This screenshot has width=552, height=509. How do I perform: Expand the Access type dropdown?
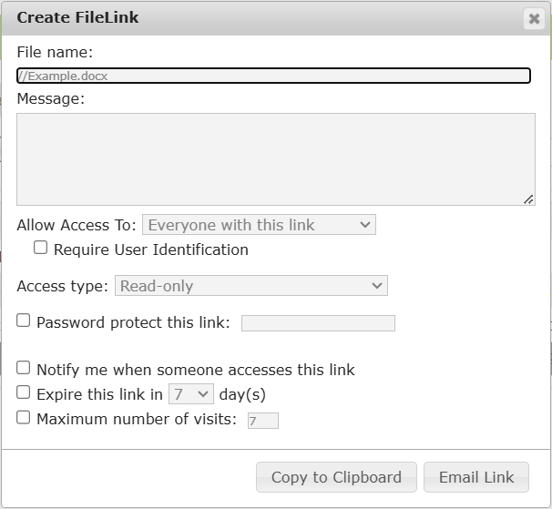coord(251,286)
